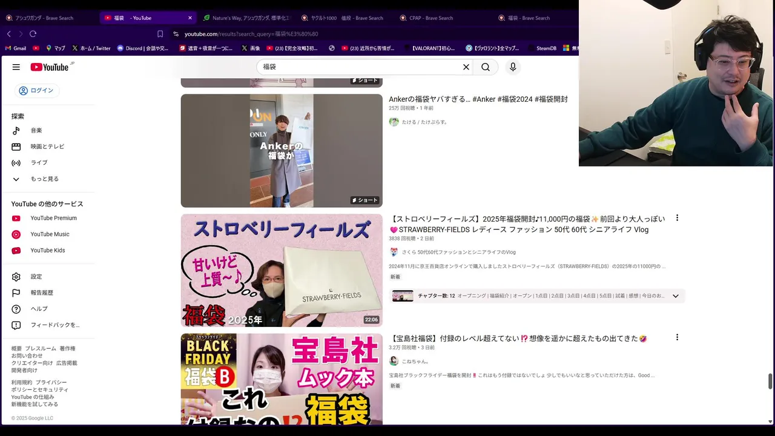Screen dimensions: 775x436
Task: Open the Discord bookmark
Action: coord(143,48)
